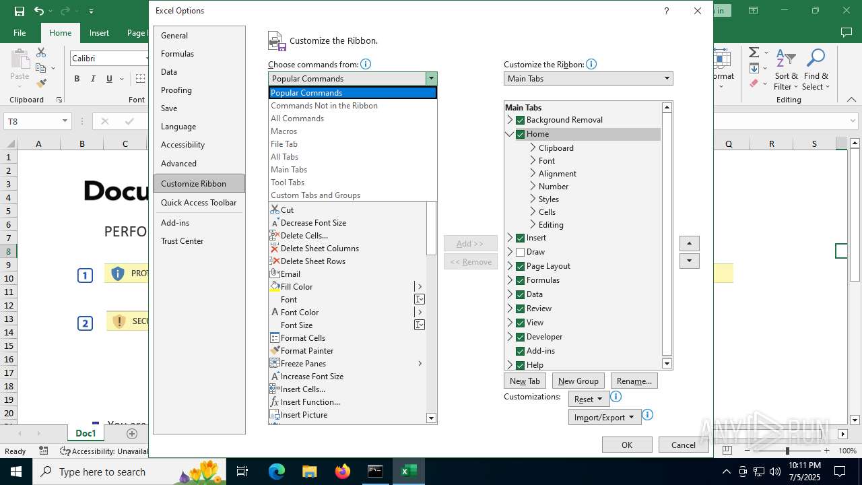Screen dimensions: 862x485
Task: Click Move Up arrow button
Action: pyautogui.click(x=689, y=243)
